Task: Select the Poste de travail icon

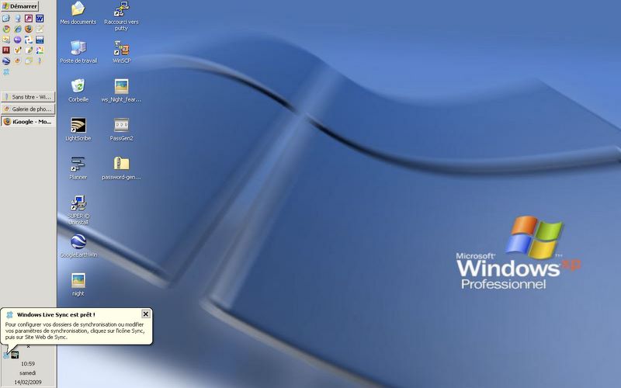Action: point(78,52)
